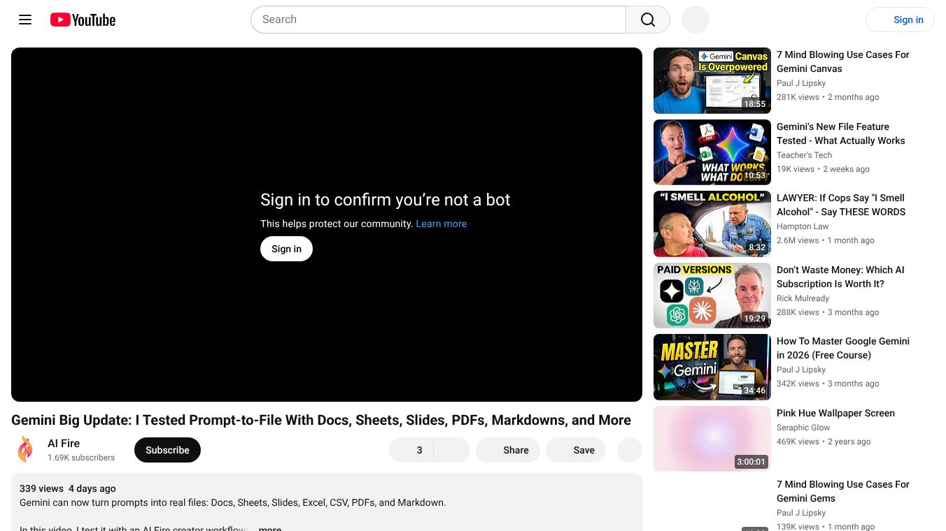Open 'Don't Waste Money: Which AI Subscription' title
946x531 pixels.
(x=840, y=277)
